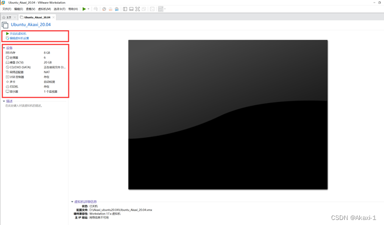Screen dimensions: 384x225
Task: Click the config file path .vmx text
Action: (x=121, y=210)
